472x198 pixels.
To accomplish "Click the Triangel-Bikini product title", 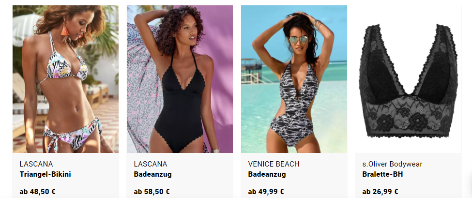I will click(x=45, y=174).
